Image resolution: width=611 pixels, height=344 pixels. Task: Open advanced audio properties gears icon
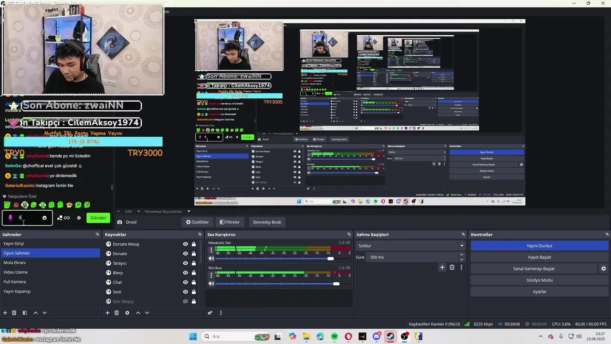tap(210, 313)
